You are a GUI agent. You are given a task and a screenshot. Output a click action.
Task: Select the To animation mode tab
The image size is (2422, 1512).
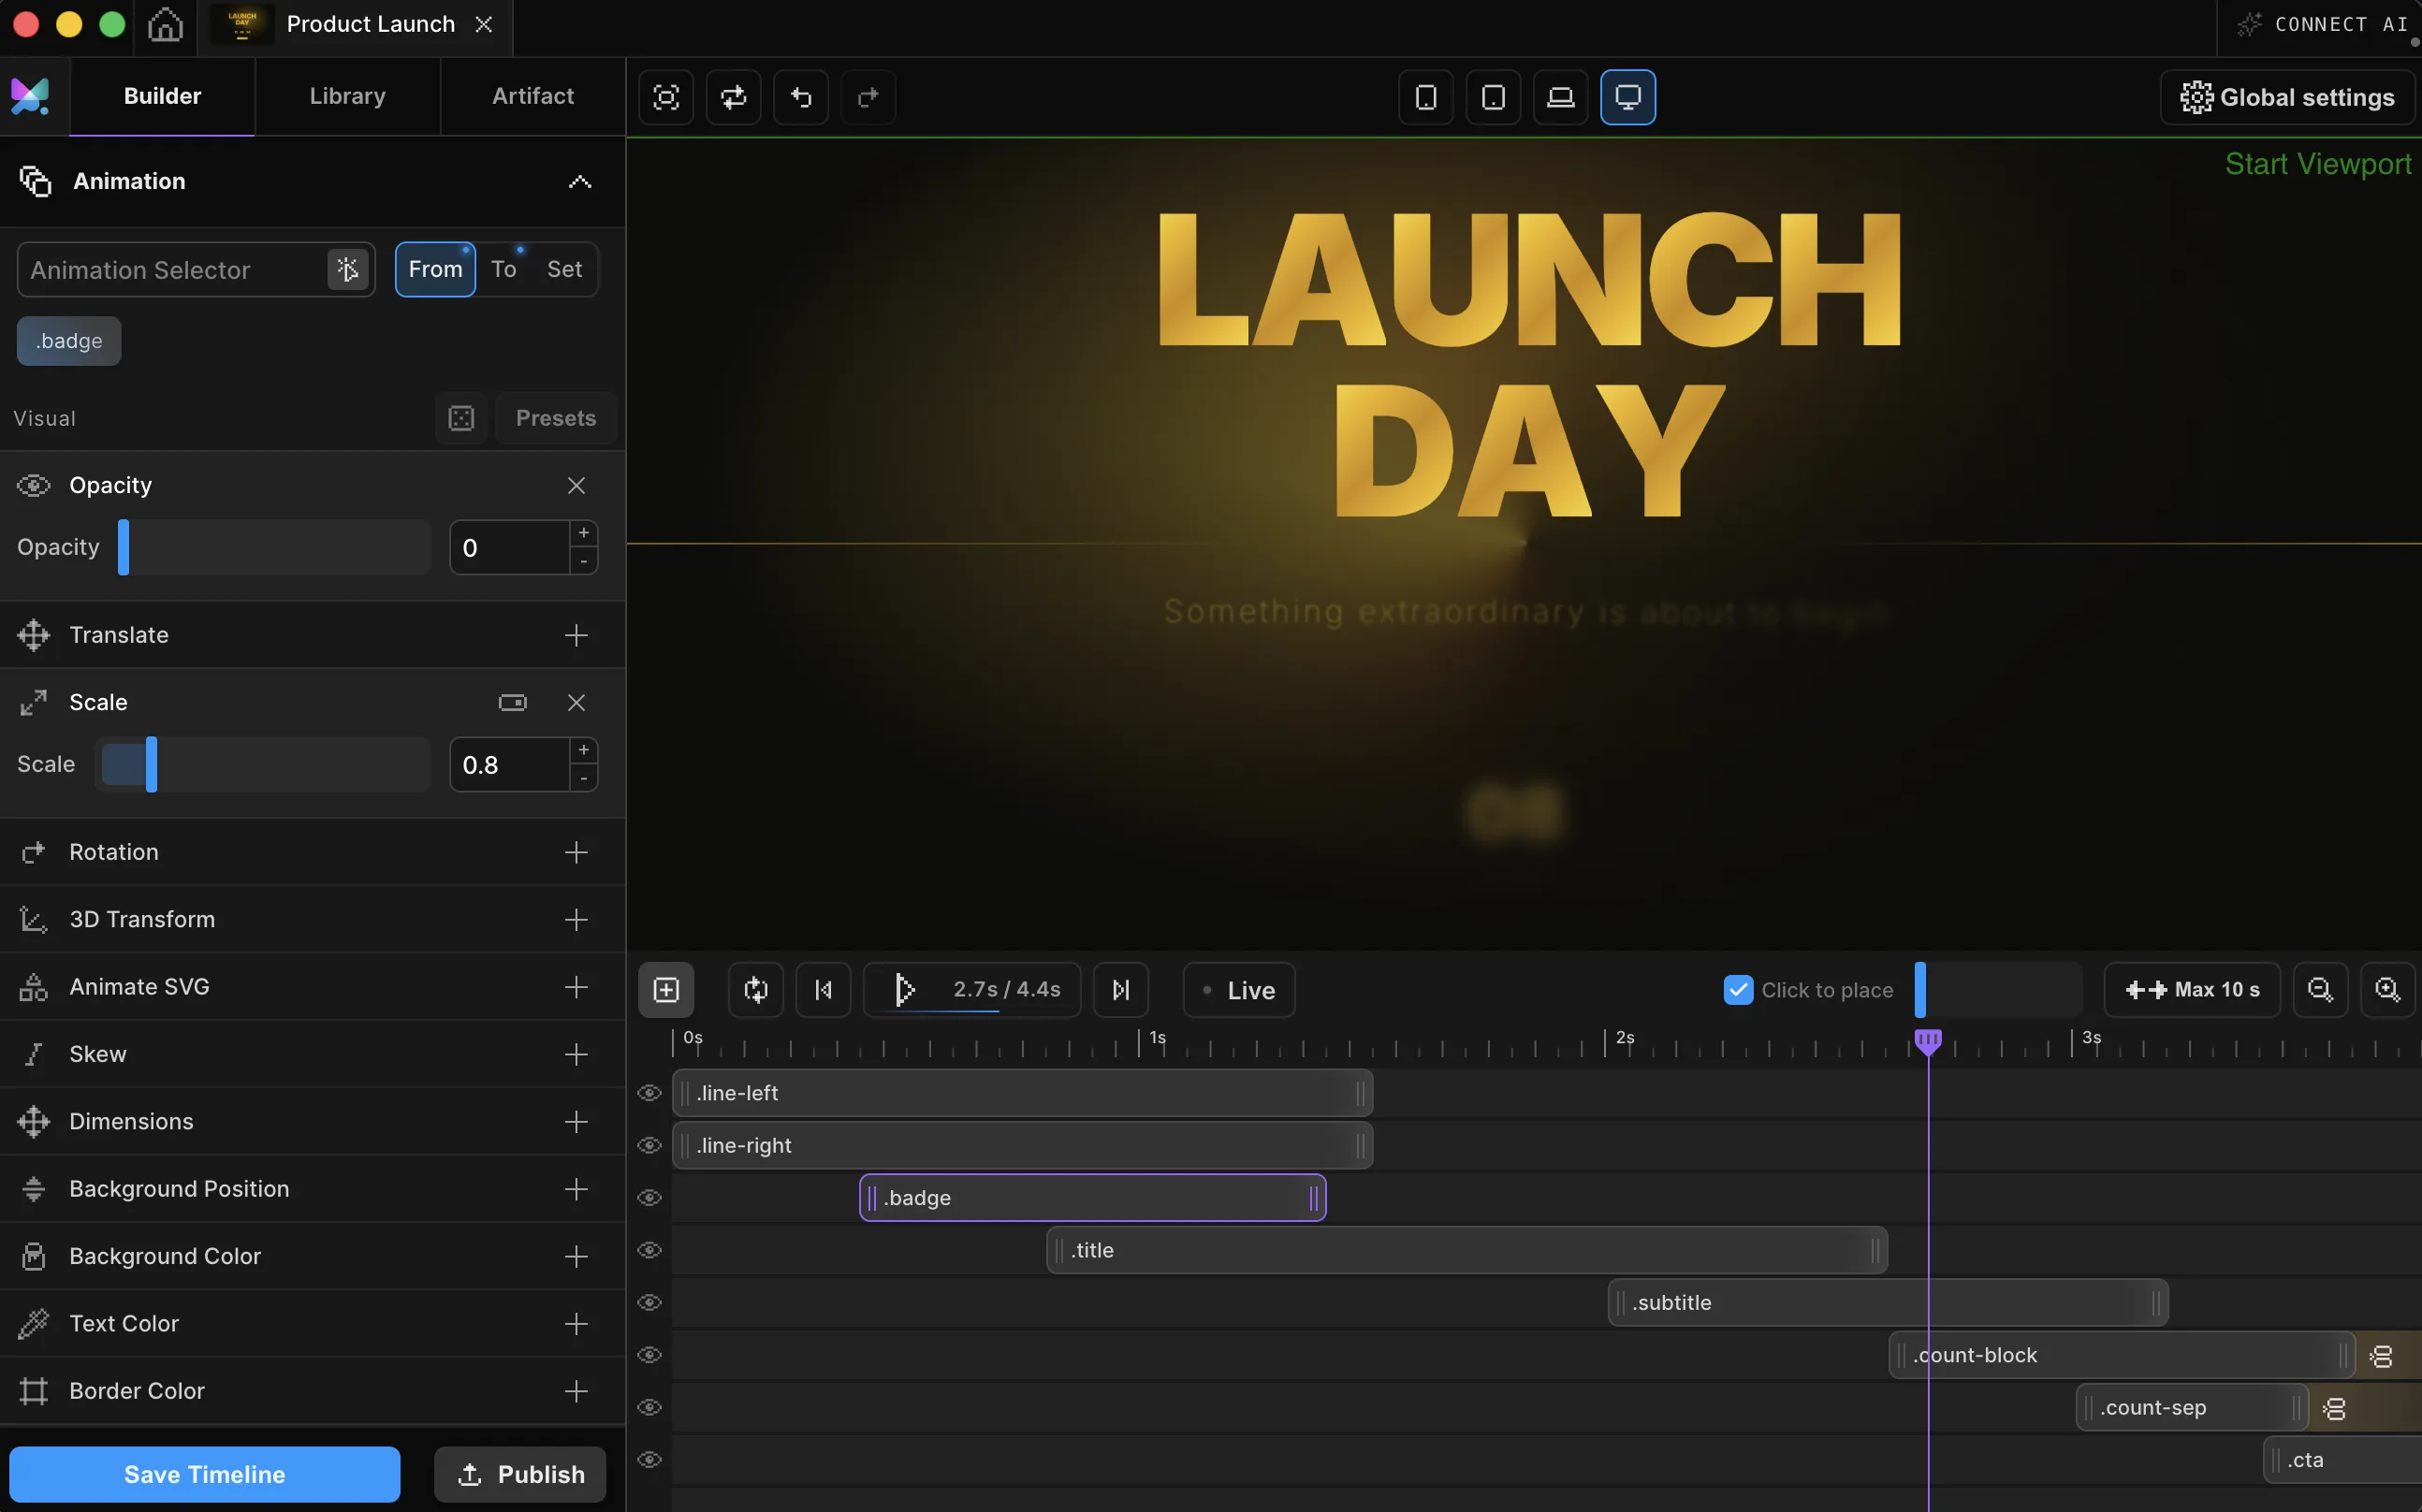click(503, 269)
